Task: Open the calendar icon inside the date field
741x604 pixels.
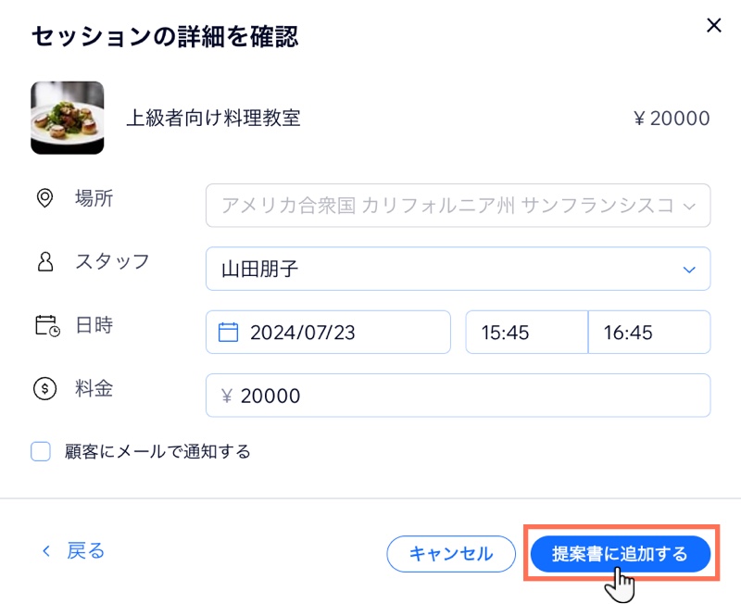Action: [227, 332]
